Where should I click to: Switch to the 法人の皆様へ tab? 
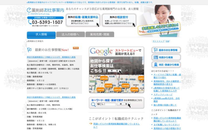point(70,34)
